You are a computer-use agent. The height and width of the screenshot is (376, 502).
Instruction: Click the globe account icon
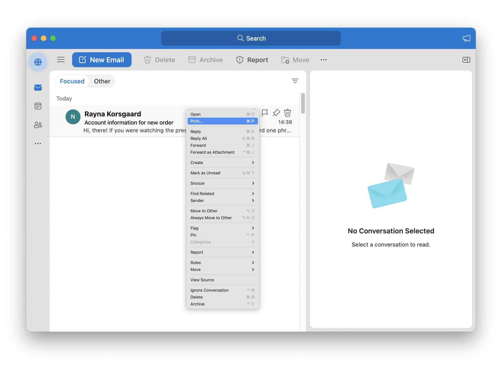pyautogui.click(x=38, y=62)
